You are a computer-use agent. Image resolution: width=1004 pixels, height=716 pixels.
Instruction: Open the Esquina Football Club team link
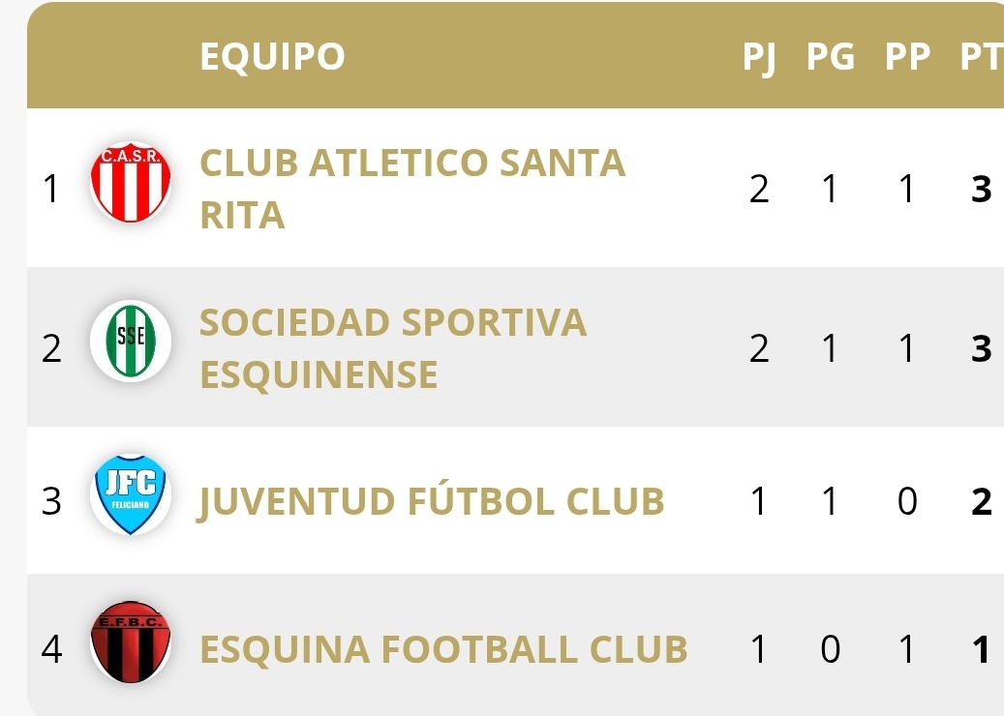pyautogui.click(x=443, y=649)
